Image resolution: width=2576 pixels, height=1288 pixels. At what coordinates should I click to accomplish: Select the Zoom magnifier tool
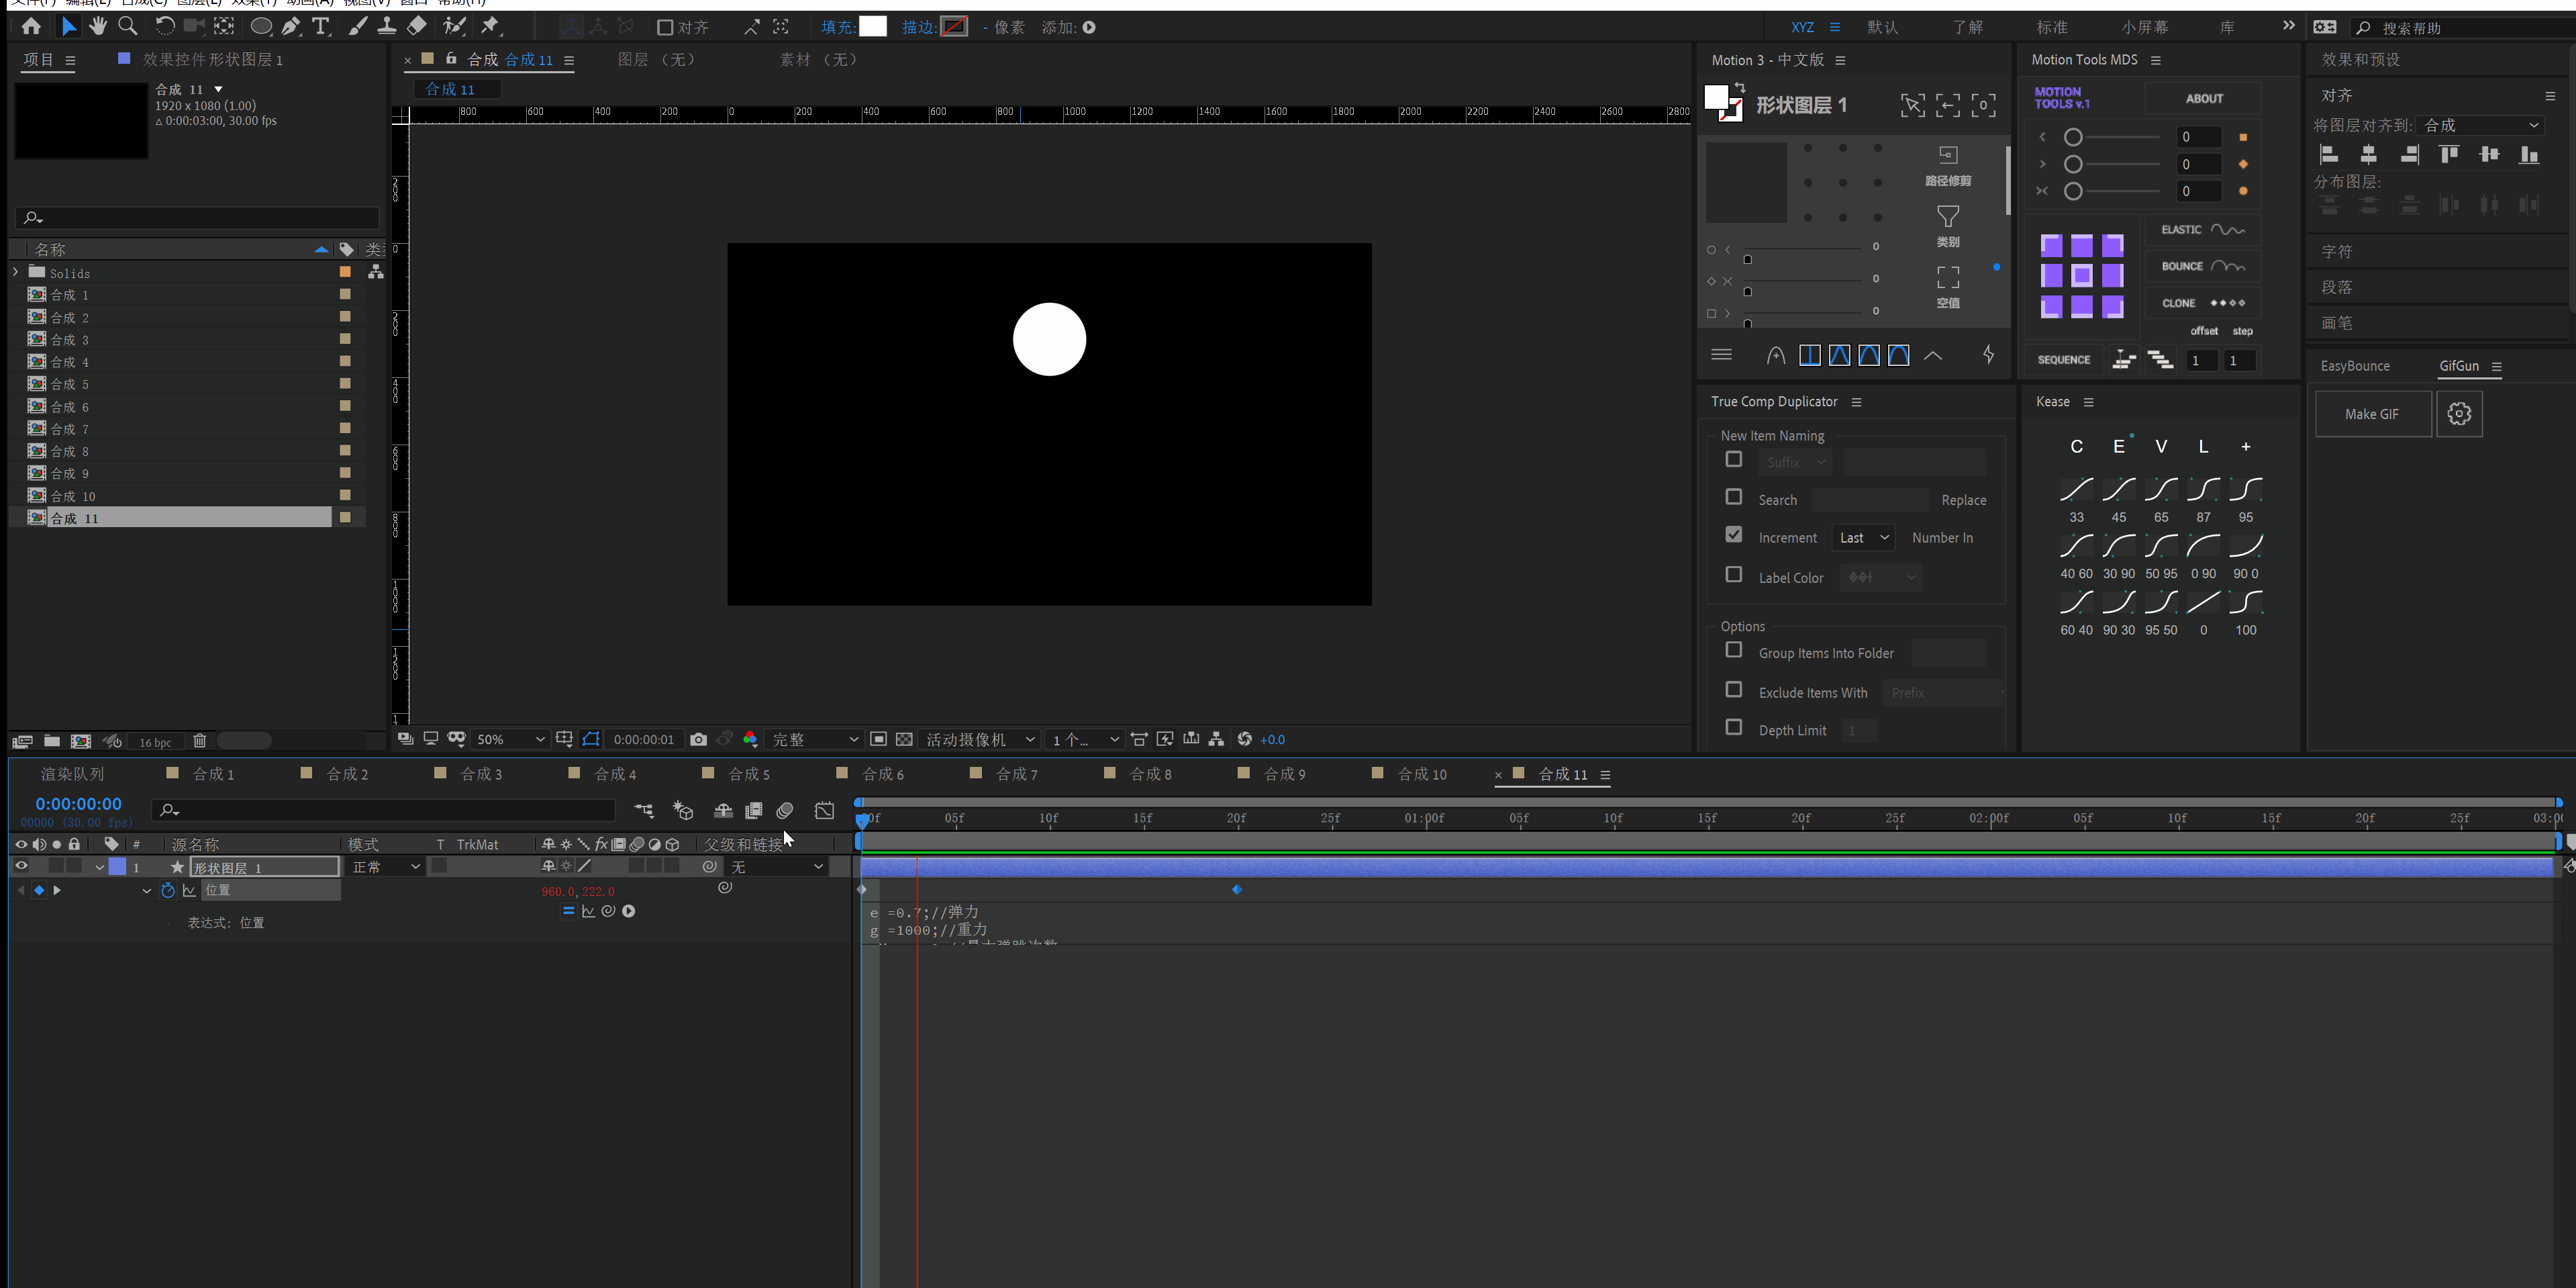[x=128, y=26]
